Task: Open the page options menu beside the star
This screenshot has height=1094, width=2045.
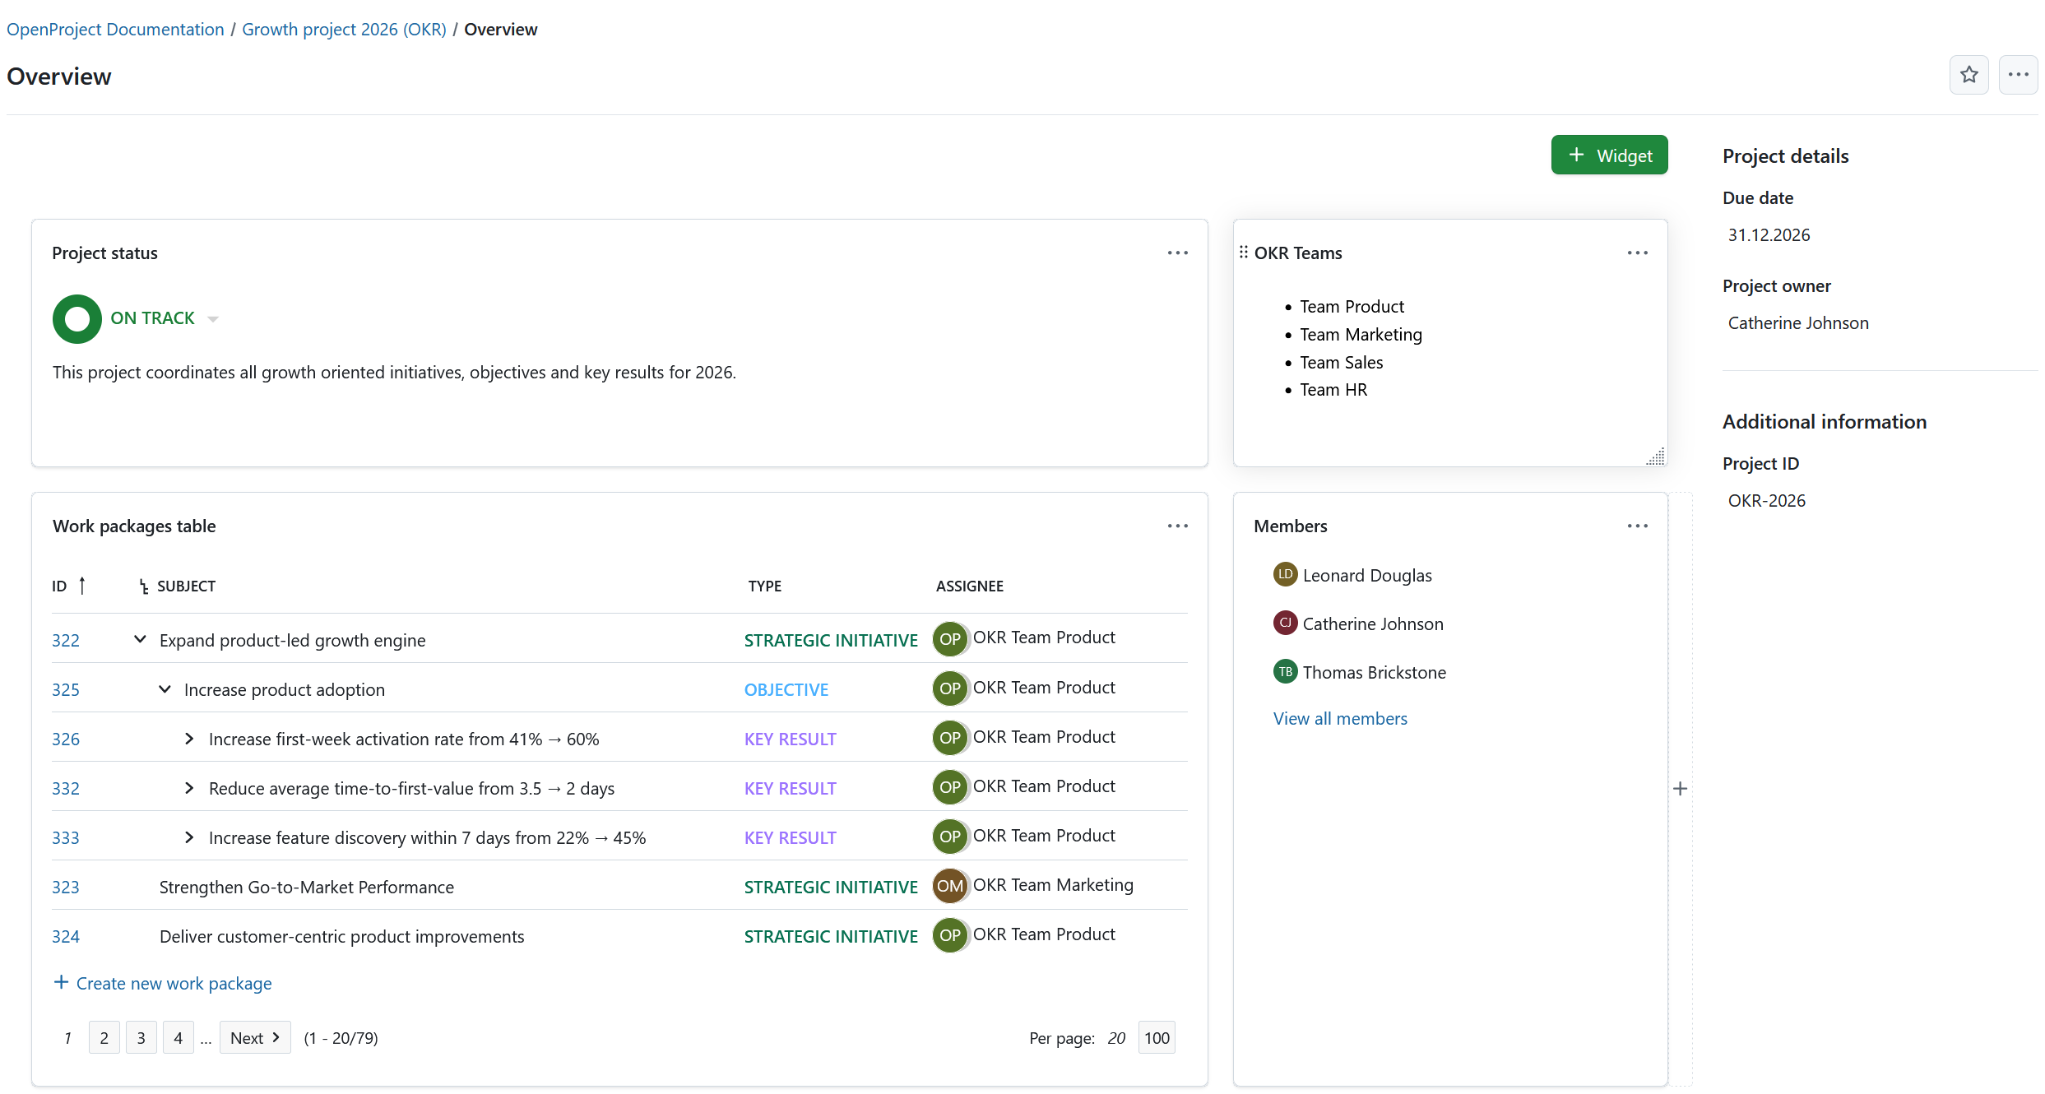Action: coord(2019,74)
